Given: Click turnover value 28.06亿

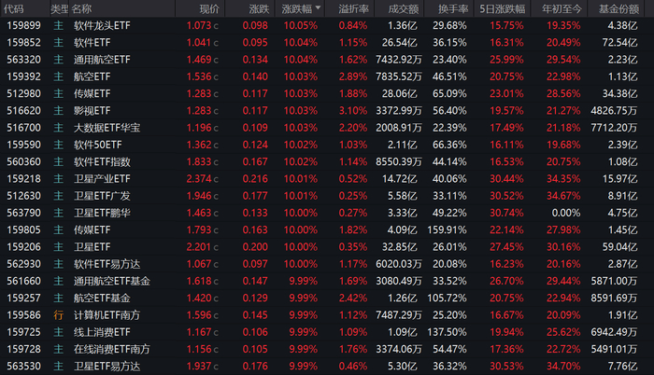Looking at the screenshot, I should click(399, 93).
